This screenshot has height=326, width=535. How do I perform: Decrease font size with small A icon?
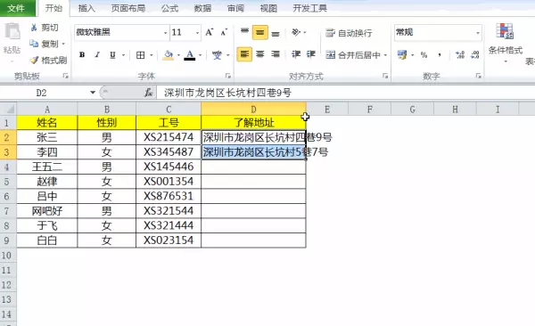click(224, 32)
